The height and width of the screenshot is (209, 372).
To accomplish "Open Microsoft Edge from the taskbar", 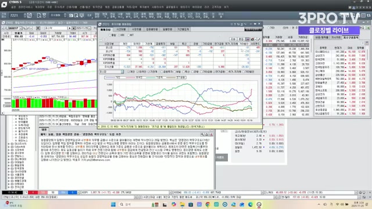I will (251, 204).
